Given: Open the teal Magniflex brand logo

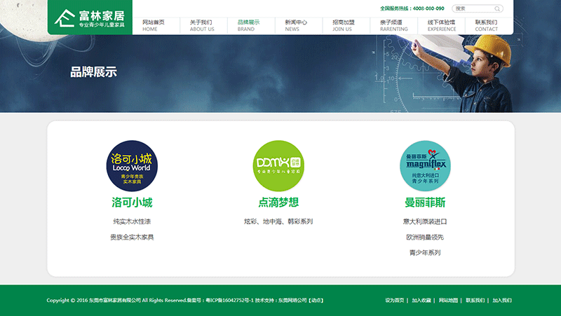Looking at the screenshot, I should point(425,166).
